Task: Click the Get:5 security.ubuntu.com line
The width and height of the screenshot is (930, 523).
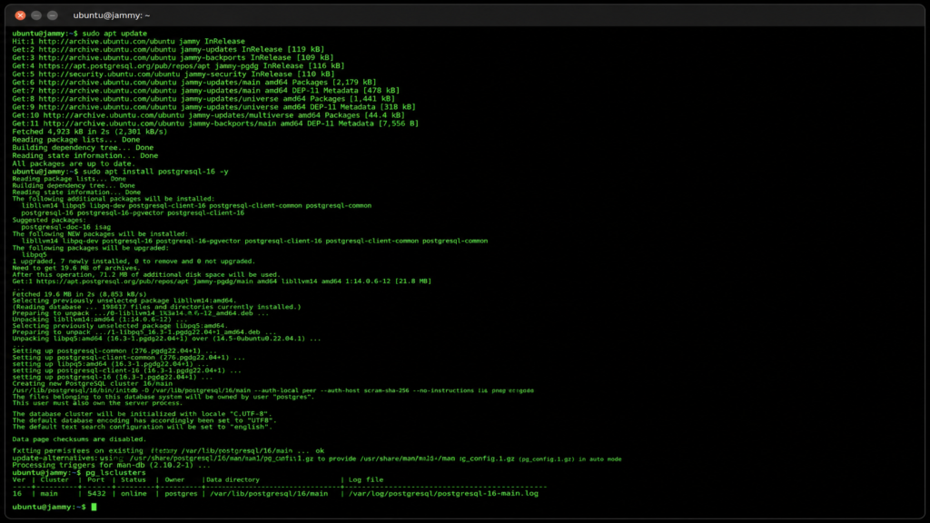Action: pyautogui.click(x=173, y=74)
